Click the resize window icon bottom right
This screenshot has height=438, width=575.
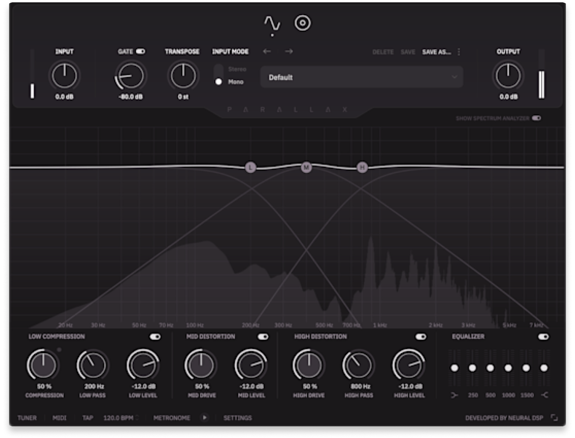click(554, 418)
